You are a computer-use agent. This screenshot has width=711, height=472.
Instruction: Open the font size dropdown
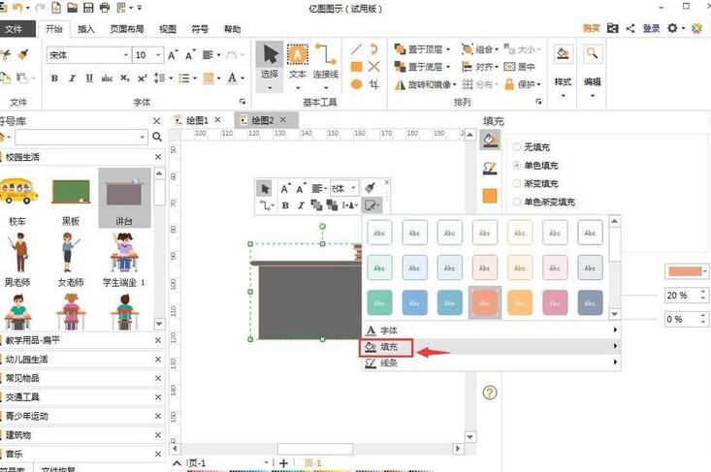[x=157, y=55]
